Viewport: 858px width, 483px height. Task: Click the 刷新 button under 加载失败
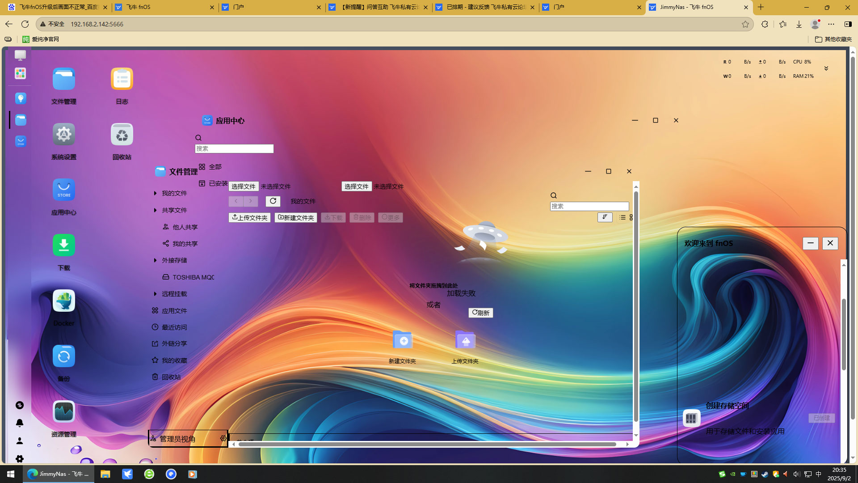pyautogui.click(x=480, y=313)
